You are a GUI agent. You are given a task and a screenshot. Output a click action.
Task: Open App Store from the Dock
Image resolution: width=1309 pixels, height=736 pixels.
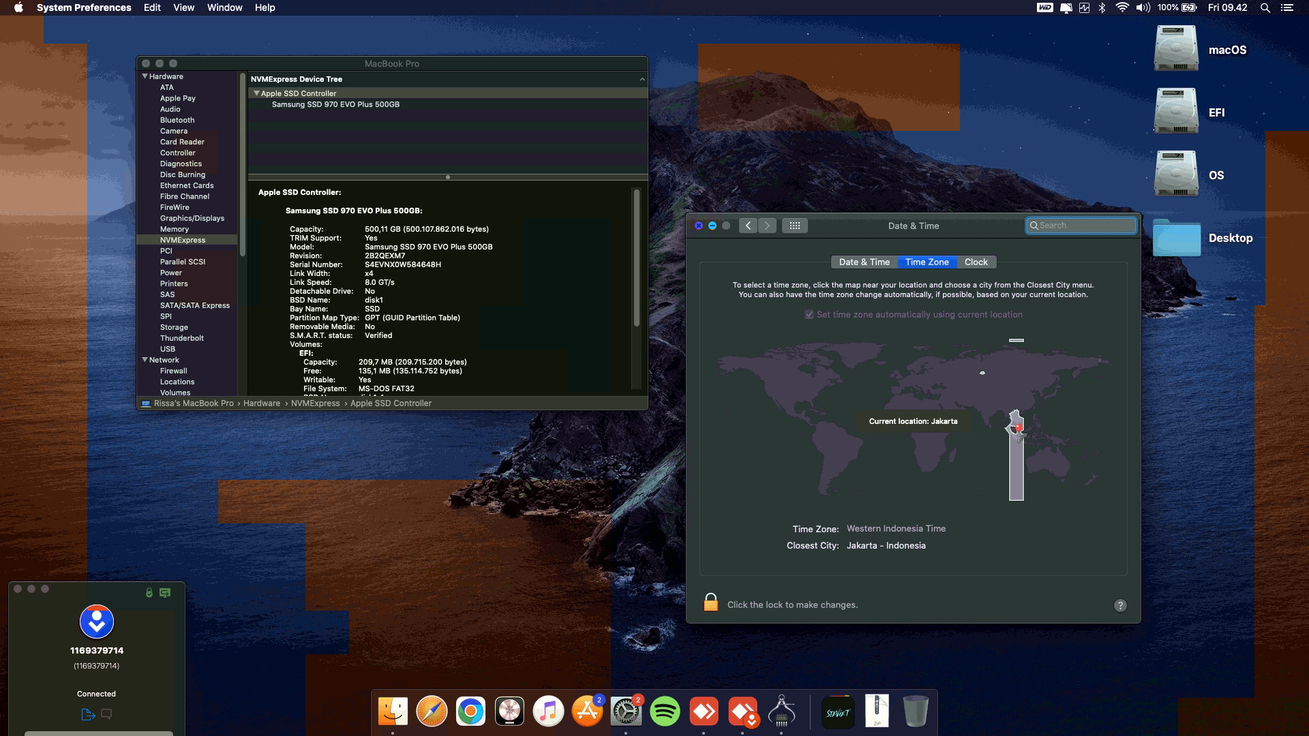[x=587, y=711]
